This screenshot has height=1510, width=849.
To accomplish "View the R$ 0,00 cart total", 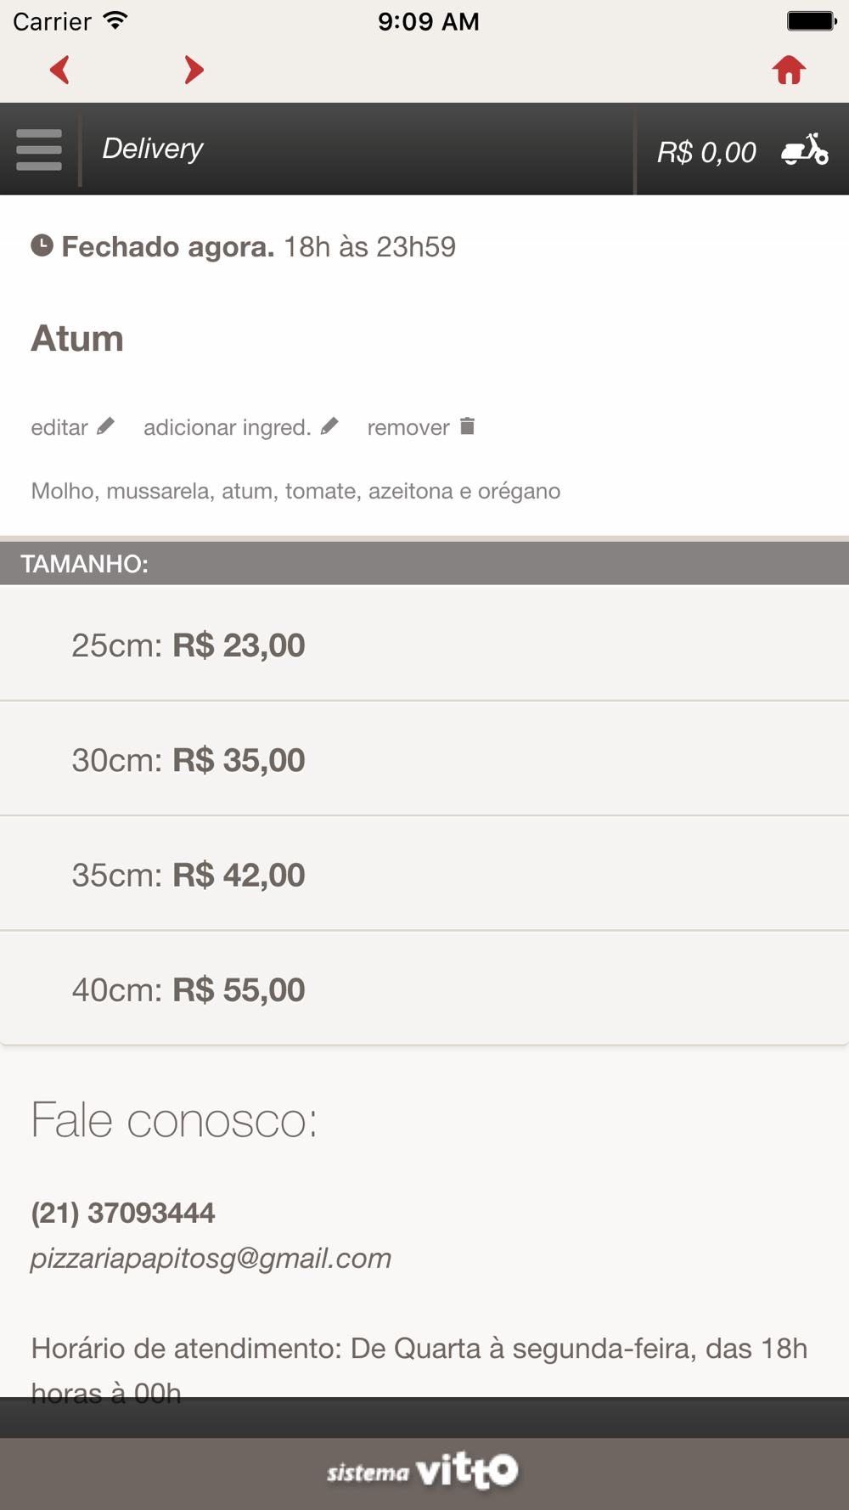I will point(706,152).
